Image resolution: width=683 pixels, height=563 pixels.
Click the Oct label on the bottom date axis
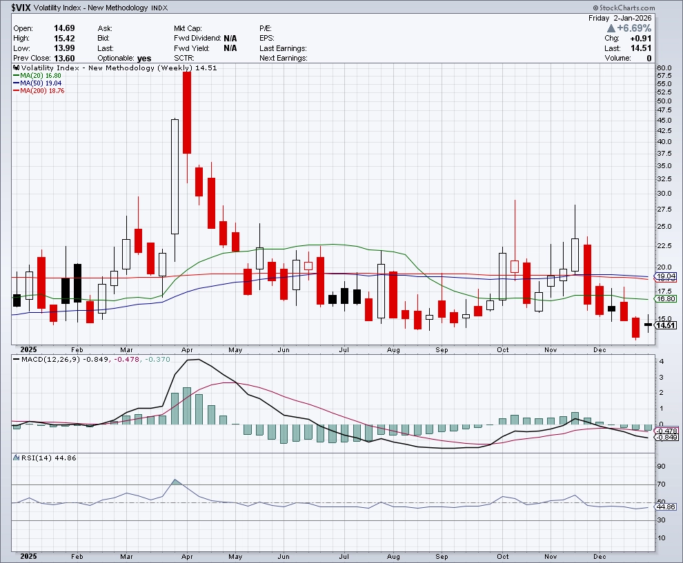(502, 556)
